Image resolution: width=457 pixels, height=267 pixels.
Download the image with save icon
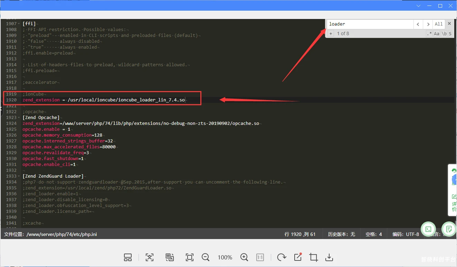(329, 257)
